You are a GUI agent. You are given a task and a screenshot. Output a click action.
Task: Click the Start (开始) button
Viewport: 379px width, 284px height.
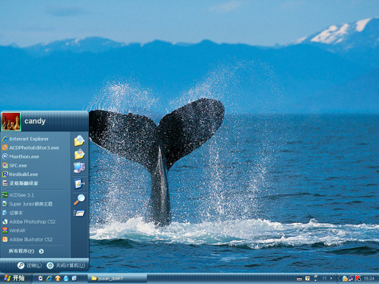14,278
